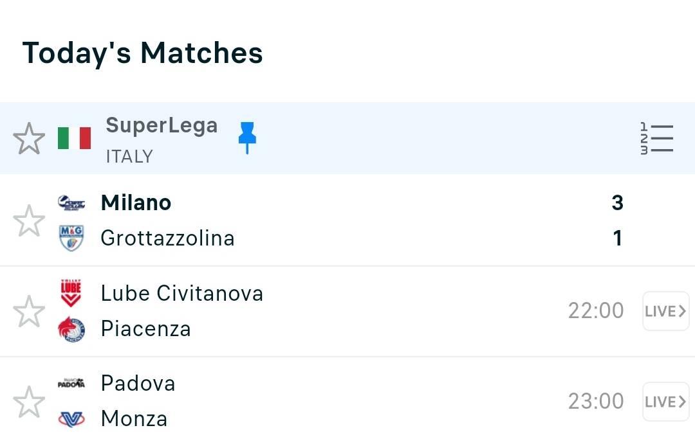695x446 pixels.
Task: Click the Lube Civitanova team logo
Action: pos(71,293)
